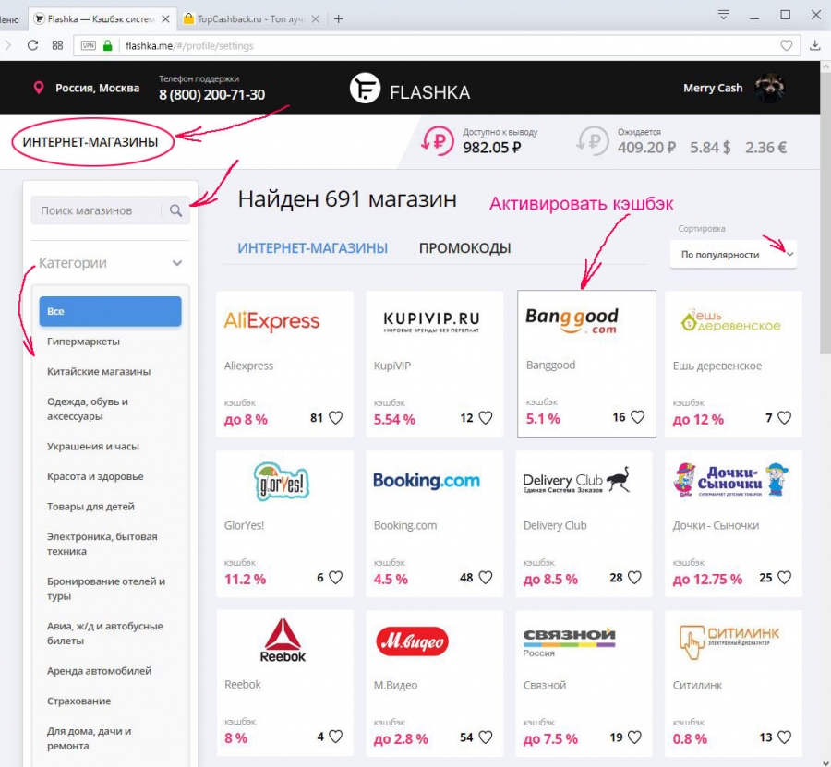The height and width of the screenshot is (767, 831).
Task: Favorite М.Видео with its heart icon
Action: coord(486,737)
